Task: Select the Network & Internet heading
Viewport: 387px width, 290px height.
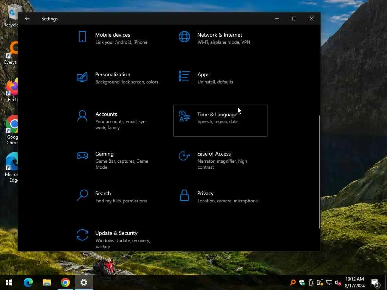Action: 220,35
